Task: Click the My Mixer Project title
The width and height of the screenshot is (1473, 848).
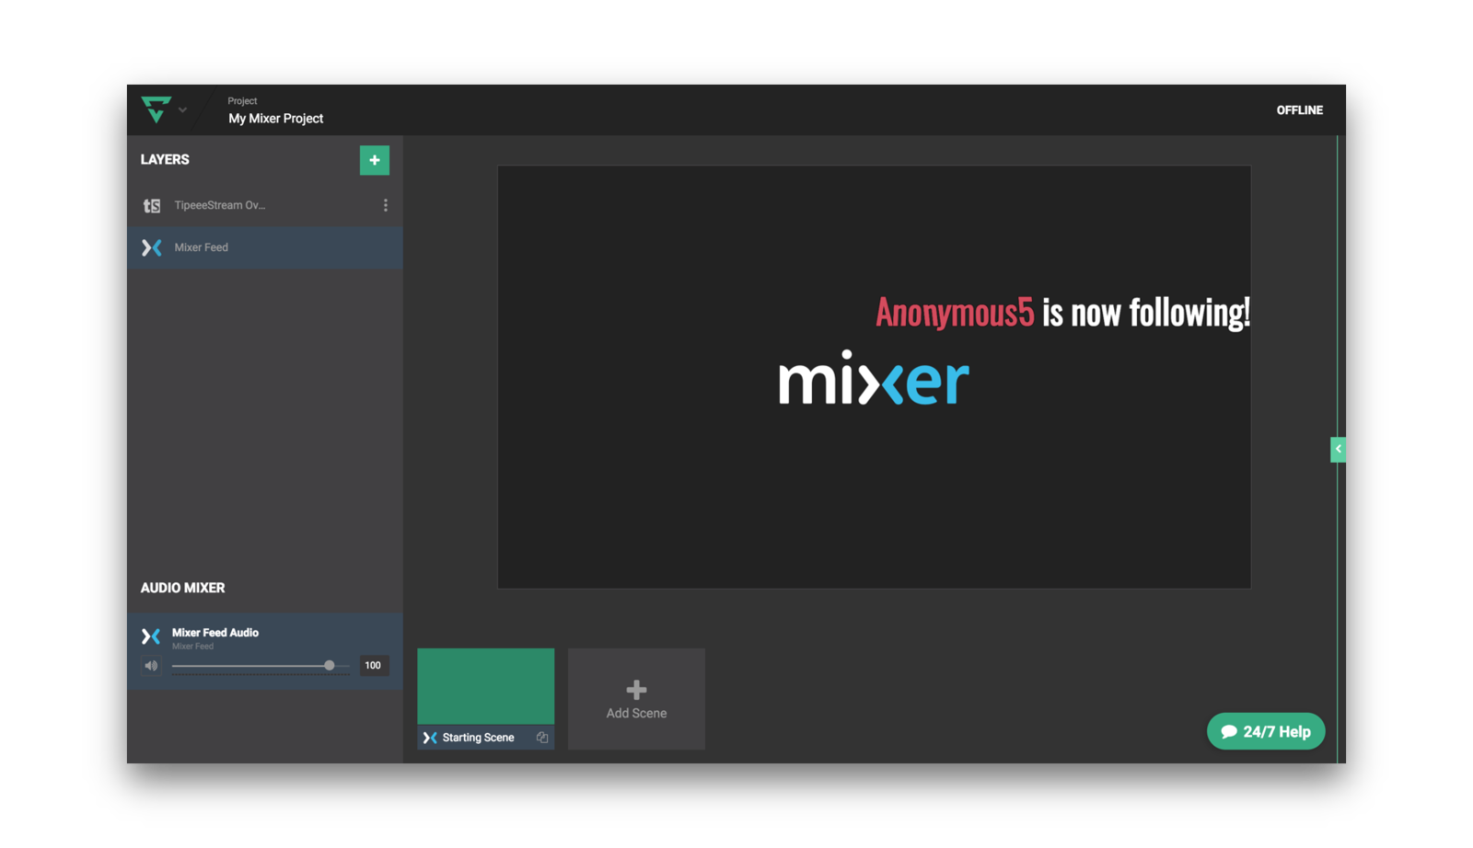Action: [276, 119]
